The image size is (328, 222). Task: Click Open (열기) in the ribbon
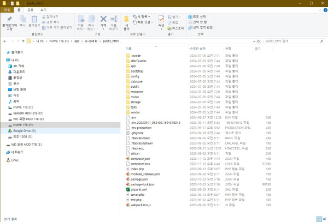(174, 17)
